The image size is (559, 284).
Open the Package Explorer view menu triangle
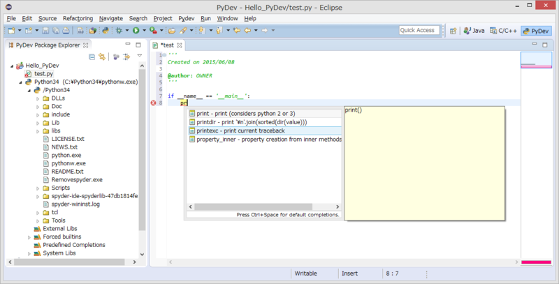point(140,56)
